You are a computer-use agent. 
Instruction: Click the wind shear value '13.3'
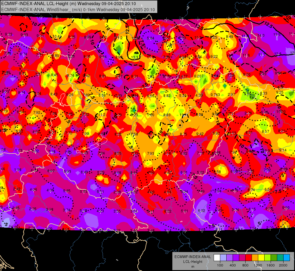[x=135, y=57]
